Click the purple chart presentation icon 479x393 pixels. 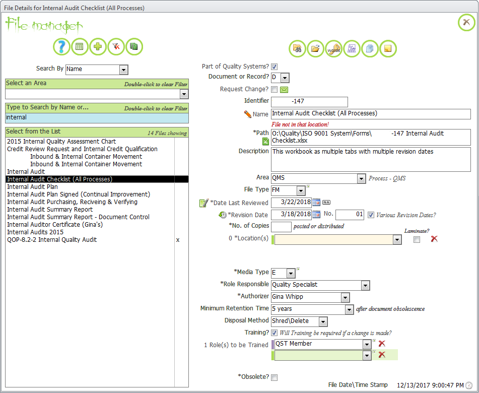[x=352, y=48]
